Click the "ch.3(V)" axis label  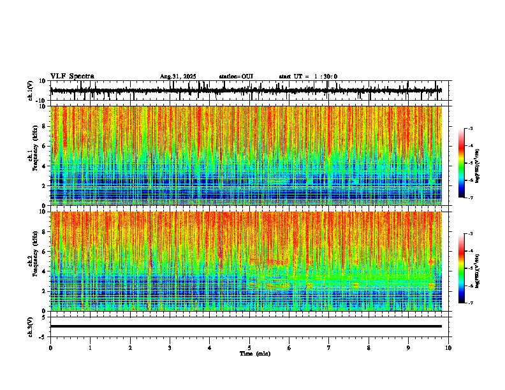click(x=31, y=327)
